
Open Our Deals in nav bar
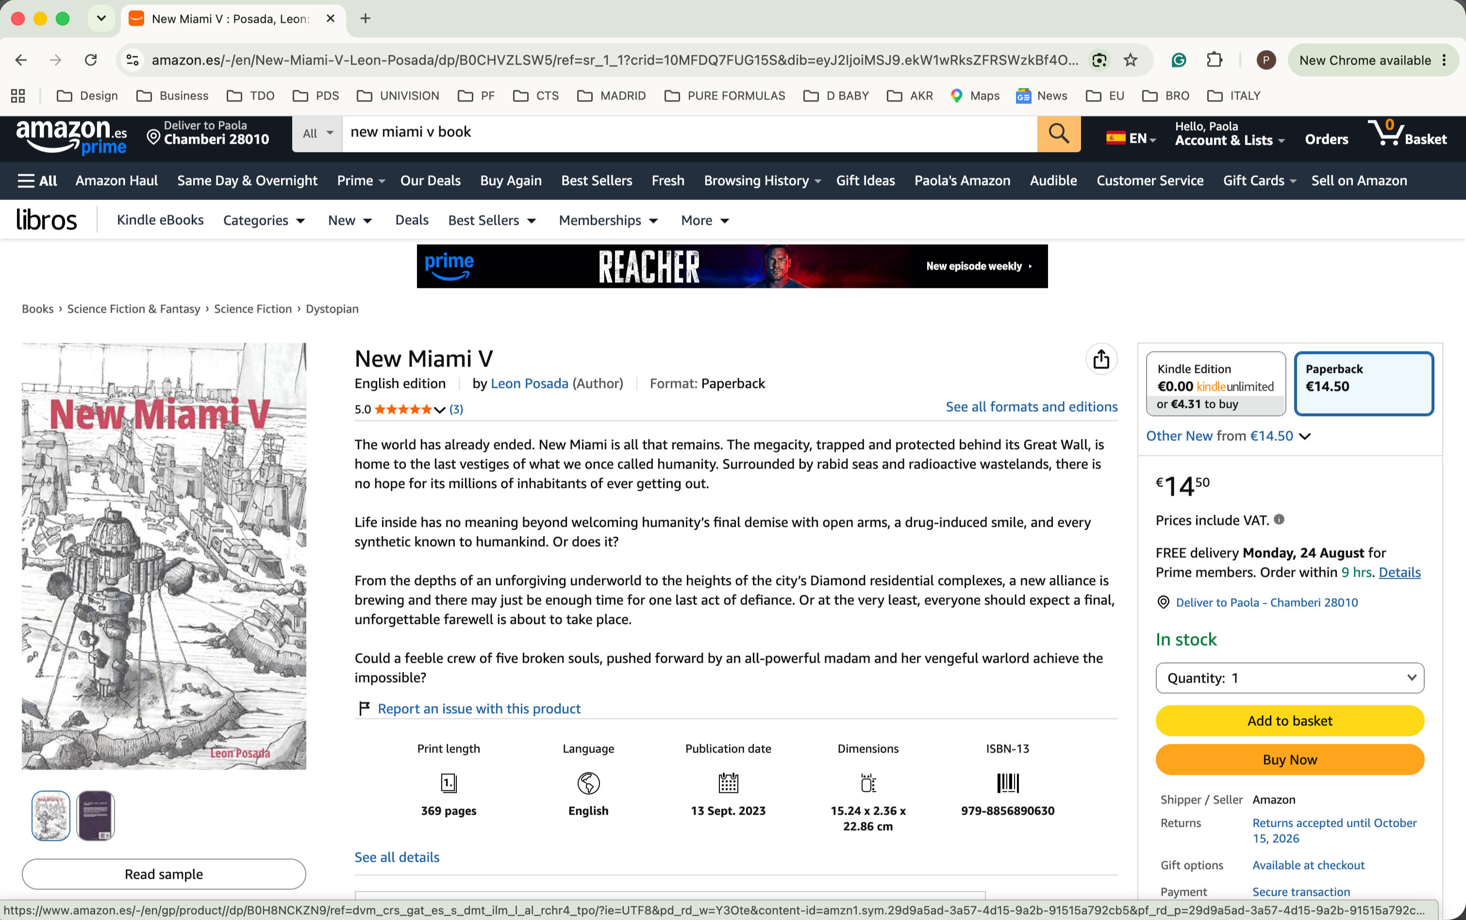430,181
